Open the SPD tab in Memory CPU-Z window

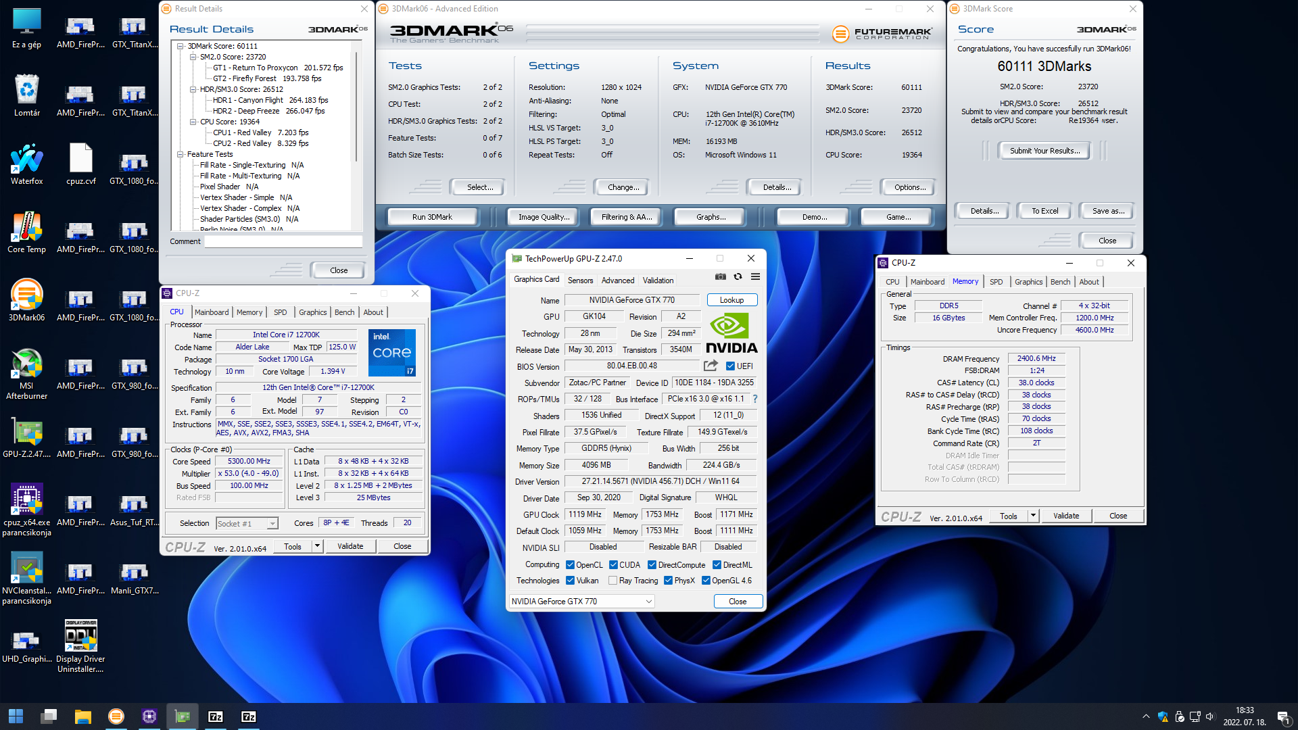(x=996, y=282)
